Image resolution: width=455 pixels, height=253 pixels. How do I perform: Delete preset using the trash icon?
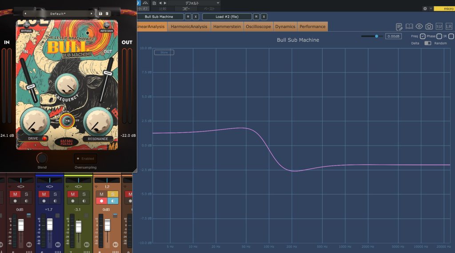[x=107, y=14]
